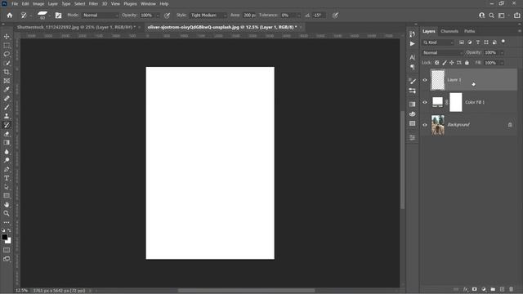Set background color swatch
Image resolution: width=523 pixels, height=294 pixels.
pyautogui.click(x=9, y=242)
